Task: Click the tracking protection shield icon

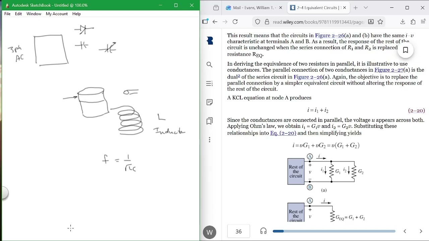Action: pyautogui.click(x=257, y=22)
